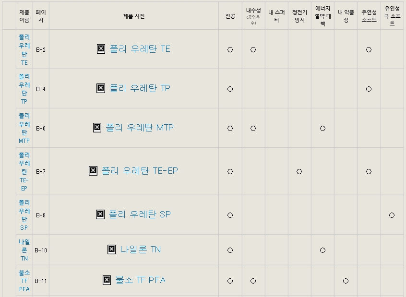Select 폴리 우레탄 SP in product name column
Screen dimensions: 406x297
24,215
